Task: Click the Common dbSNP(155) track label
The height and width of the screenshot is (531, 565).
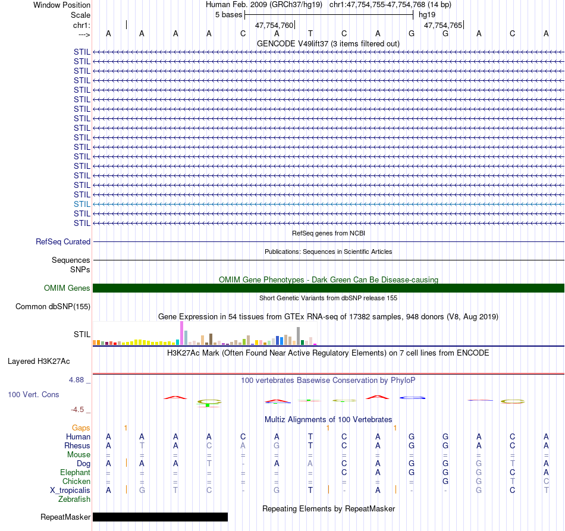Action: click(52, 307)
